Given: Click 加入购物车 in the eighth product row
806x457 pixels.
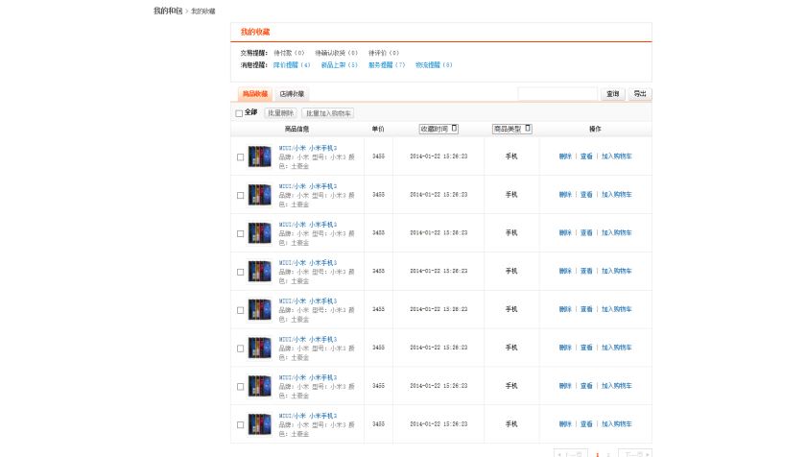Looking at the screenshot, I should tap(616, 424).
